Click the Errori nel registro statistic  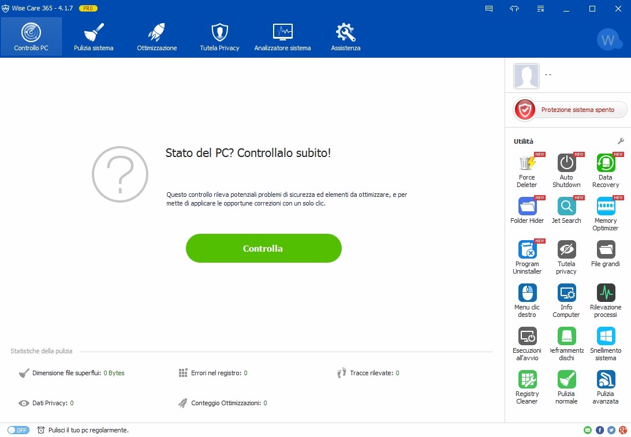[x=213, y=373]
